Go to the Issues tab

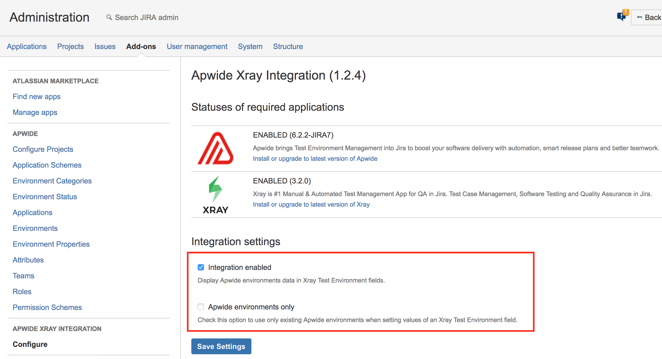[x=105, y=46]
